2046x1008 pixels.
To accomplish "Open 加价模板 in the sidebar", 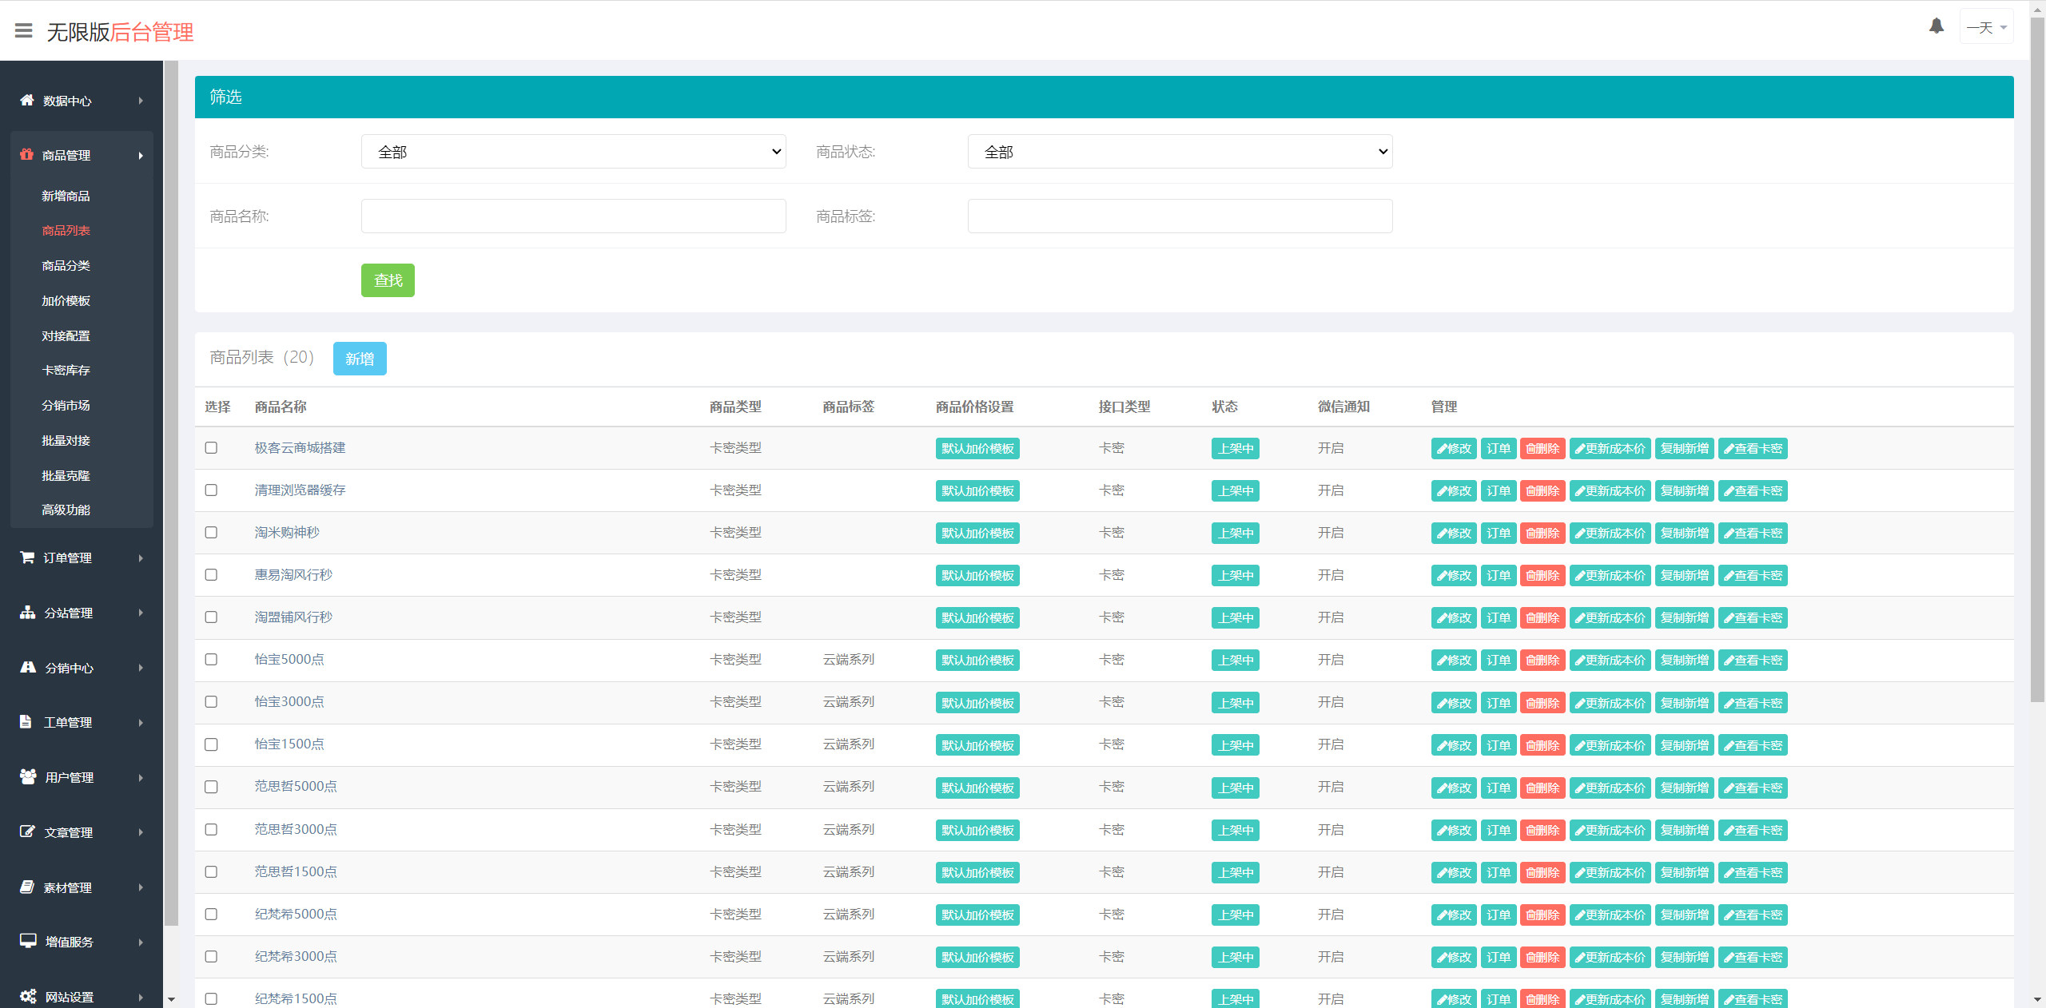I will (x=66, y=300).
